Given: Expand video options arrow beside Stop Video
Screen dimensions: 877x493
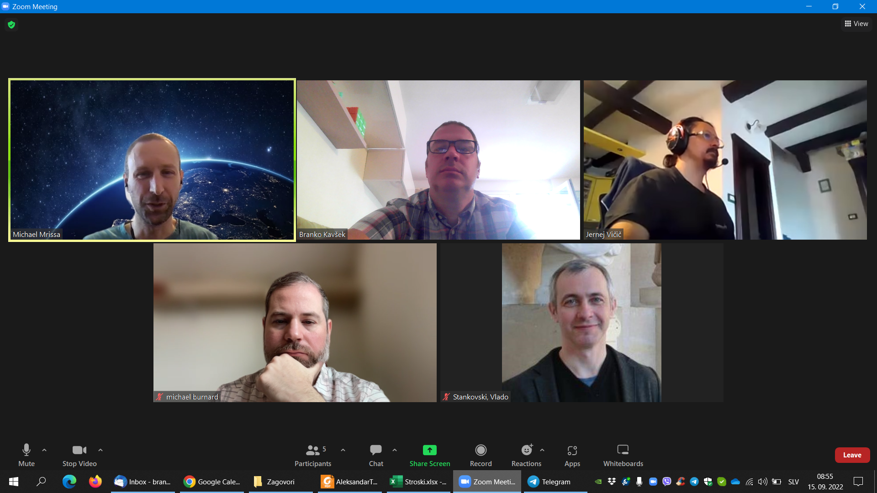Looking at the screenshot, I should coord(100,450).
